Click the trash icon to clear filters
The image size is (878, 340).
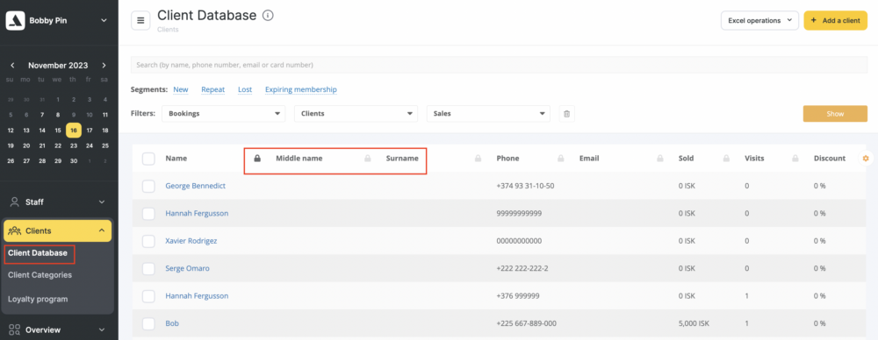coord(566,114)
